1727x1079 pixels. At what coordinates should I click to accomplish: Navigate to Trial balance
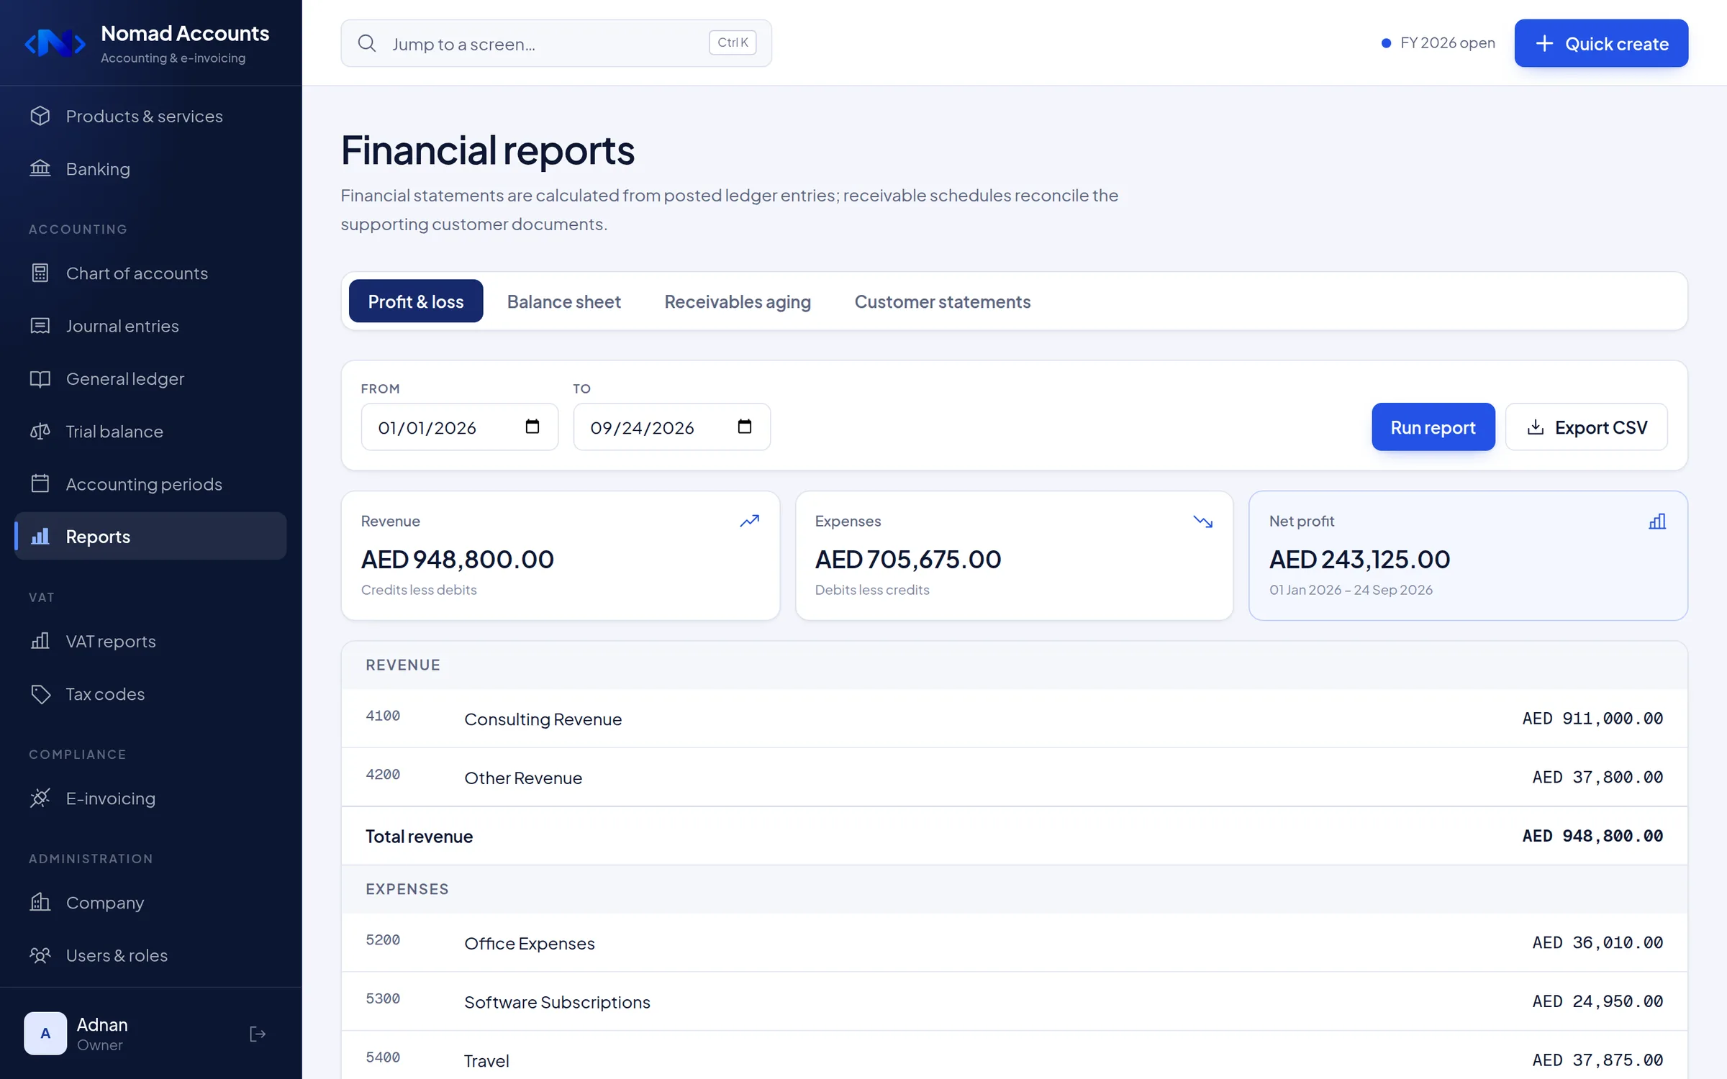[150, 431]
